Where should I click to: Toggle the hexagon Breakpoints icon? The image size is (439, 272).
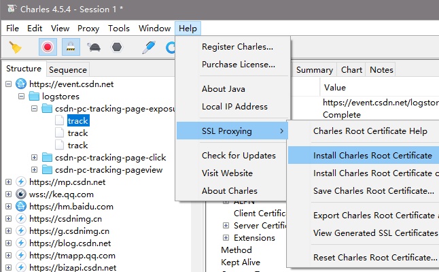coord(117,47)
